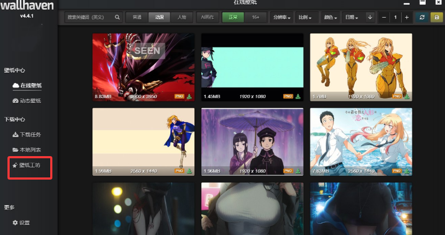445x235 pixels.
Task: Focus the 搜索关键词 search input field
Action: 88,17
